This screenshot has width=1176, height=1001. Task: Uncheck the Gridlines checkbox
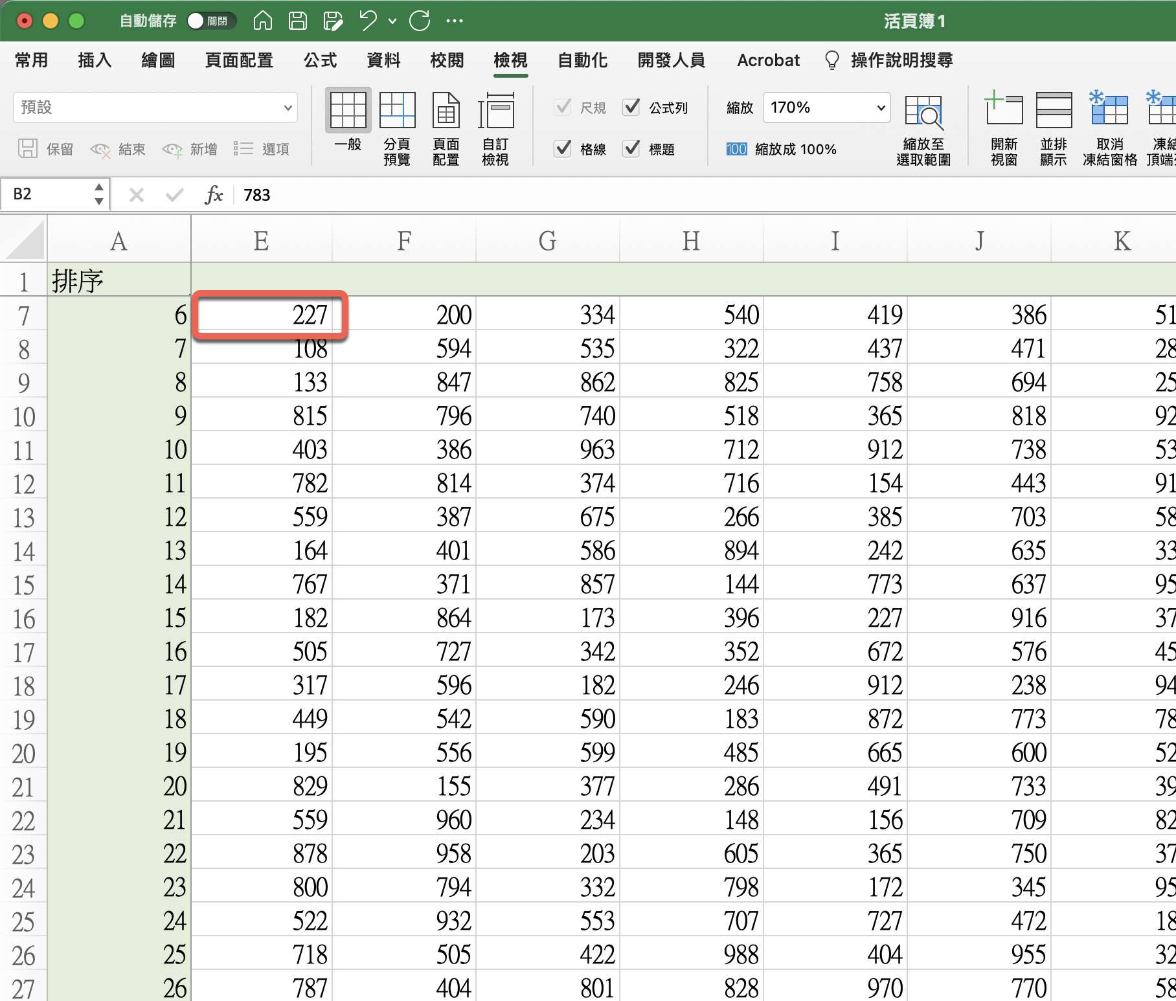(x=563, y=149)
